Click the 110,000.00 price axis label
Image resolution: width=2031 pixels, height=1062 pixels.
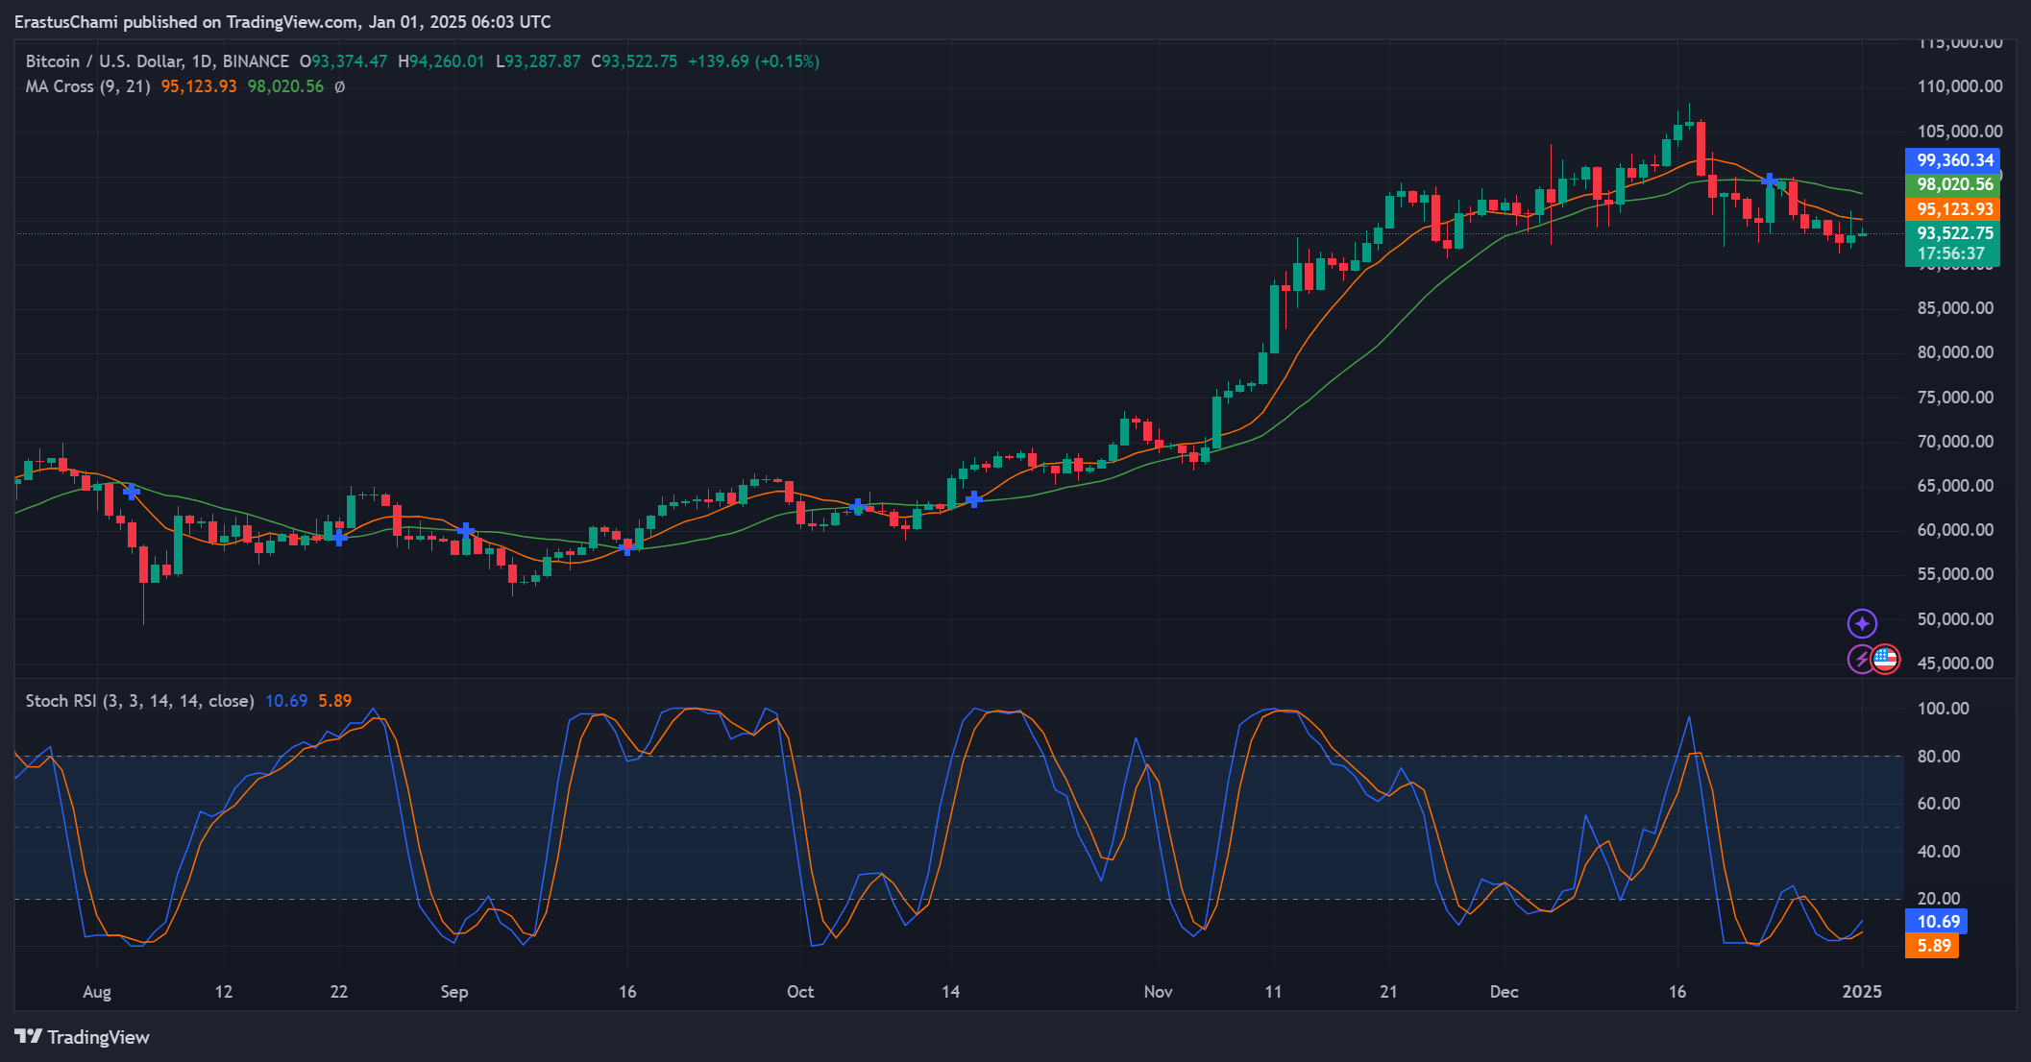tap(1960, 86)
